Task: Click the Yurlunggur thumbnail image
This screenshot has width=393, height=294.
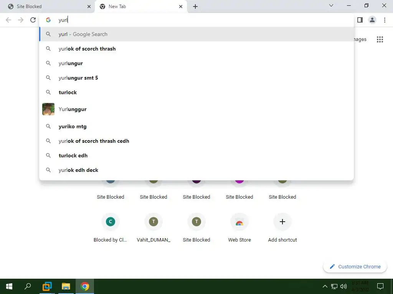Action: point(48,109)
